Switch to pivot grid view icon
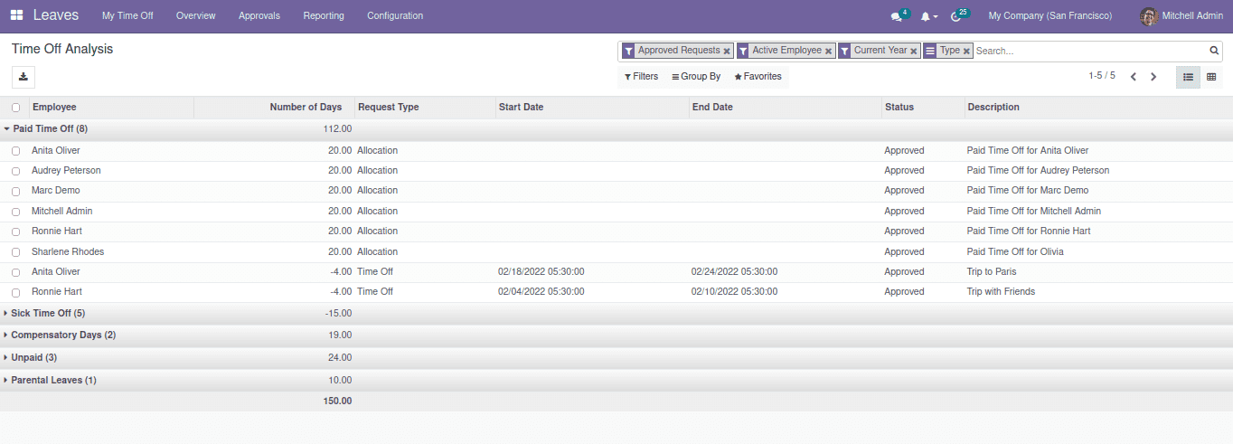Viewport: 1233px width, 444px height. tap(1211, 77)
